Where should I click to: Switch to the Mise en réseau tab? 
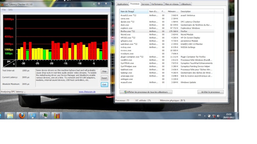click(x=172, y=4)
